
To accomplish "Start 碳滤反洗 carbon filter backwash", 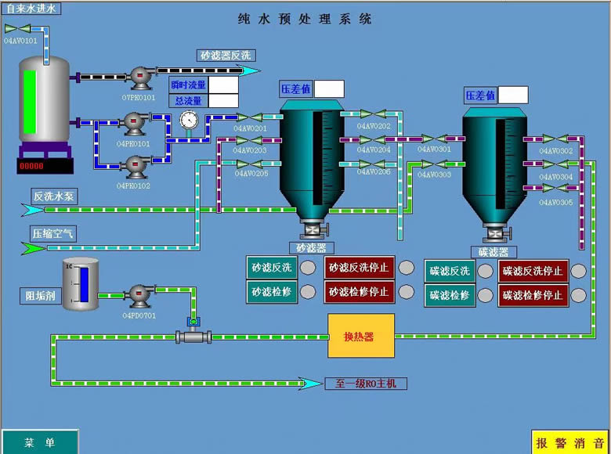I will coord(450,271).
